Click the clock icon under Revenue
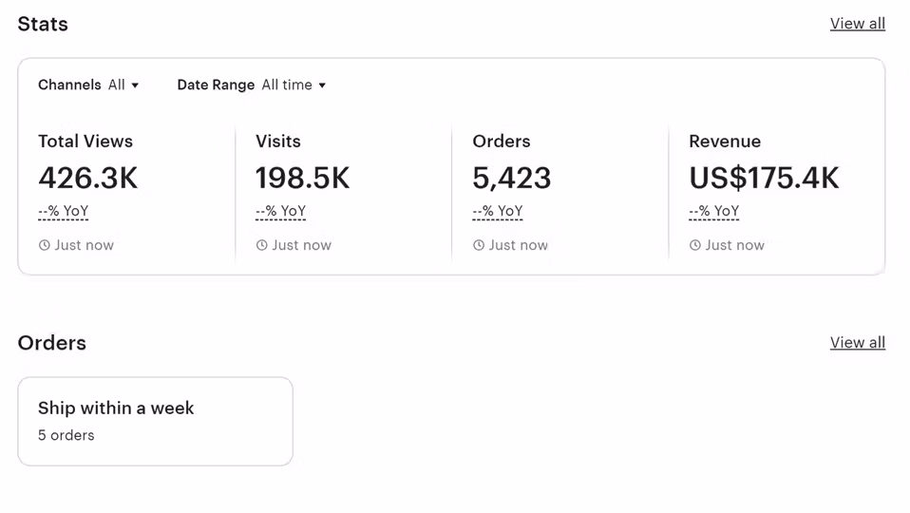The image size is (910, 513). 694,245
